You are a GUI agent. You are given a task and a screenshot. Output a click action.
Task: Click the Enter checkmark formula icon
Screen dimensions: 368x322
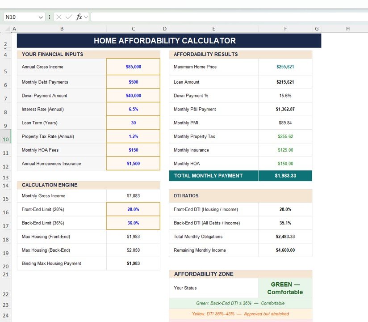pyautogui.click(x=68, y=17)
